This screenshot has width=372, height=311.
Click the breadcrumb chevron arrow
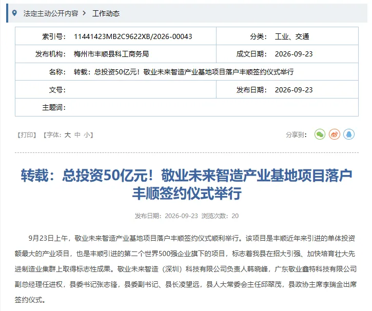84,13
